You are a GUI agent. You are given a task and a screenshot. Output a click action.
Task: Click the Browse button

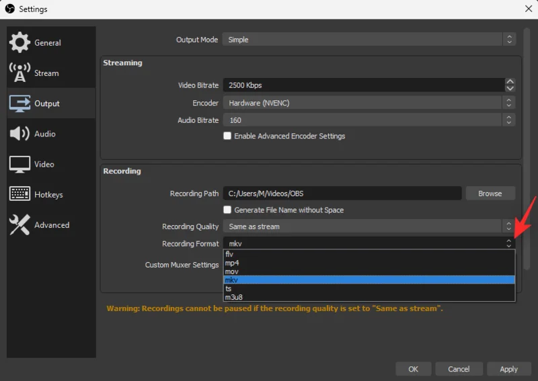pos(490,194)
